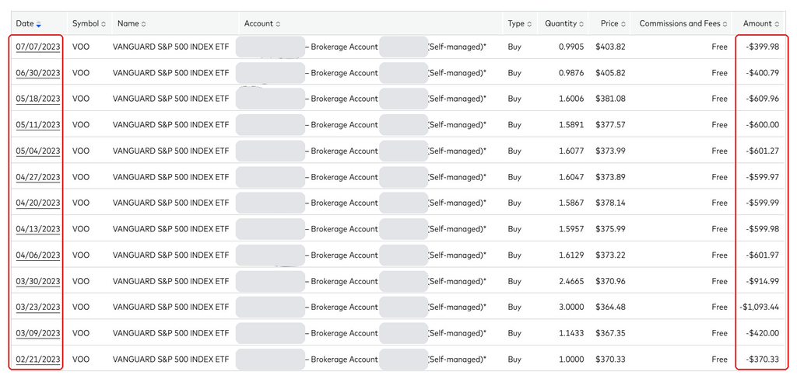Click the $377.57 price cell

tap(610, 125)
